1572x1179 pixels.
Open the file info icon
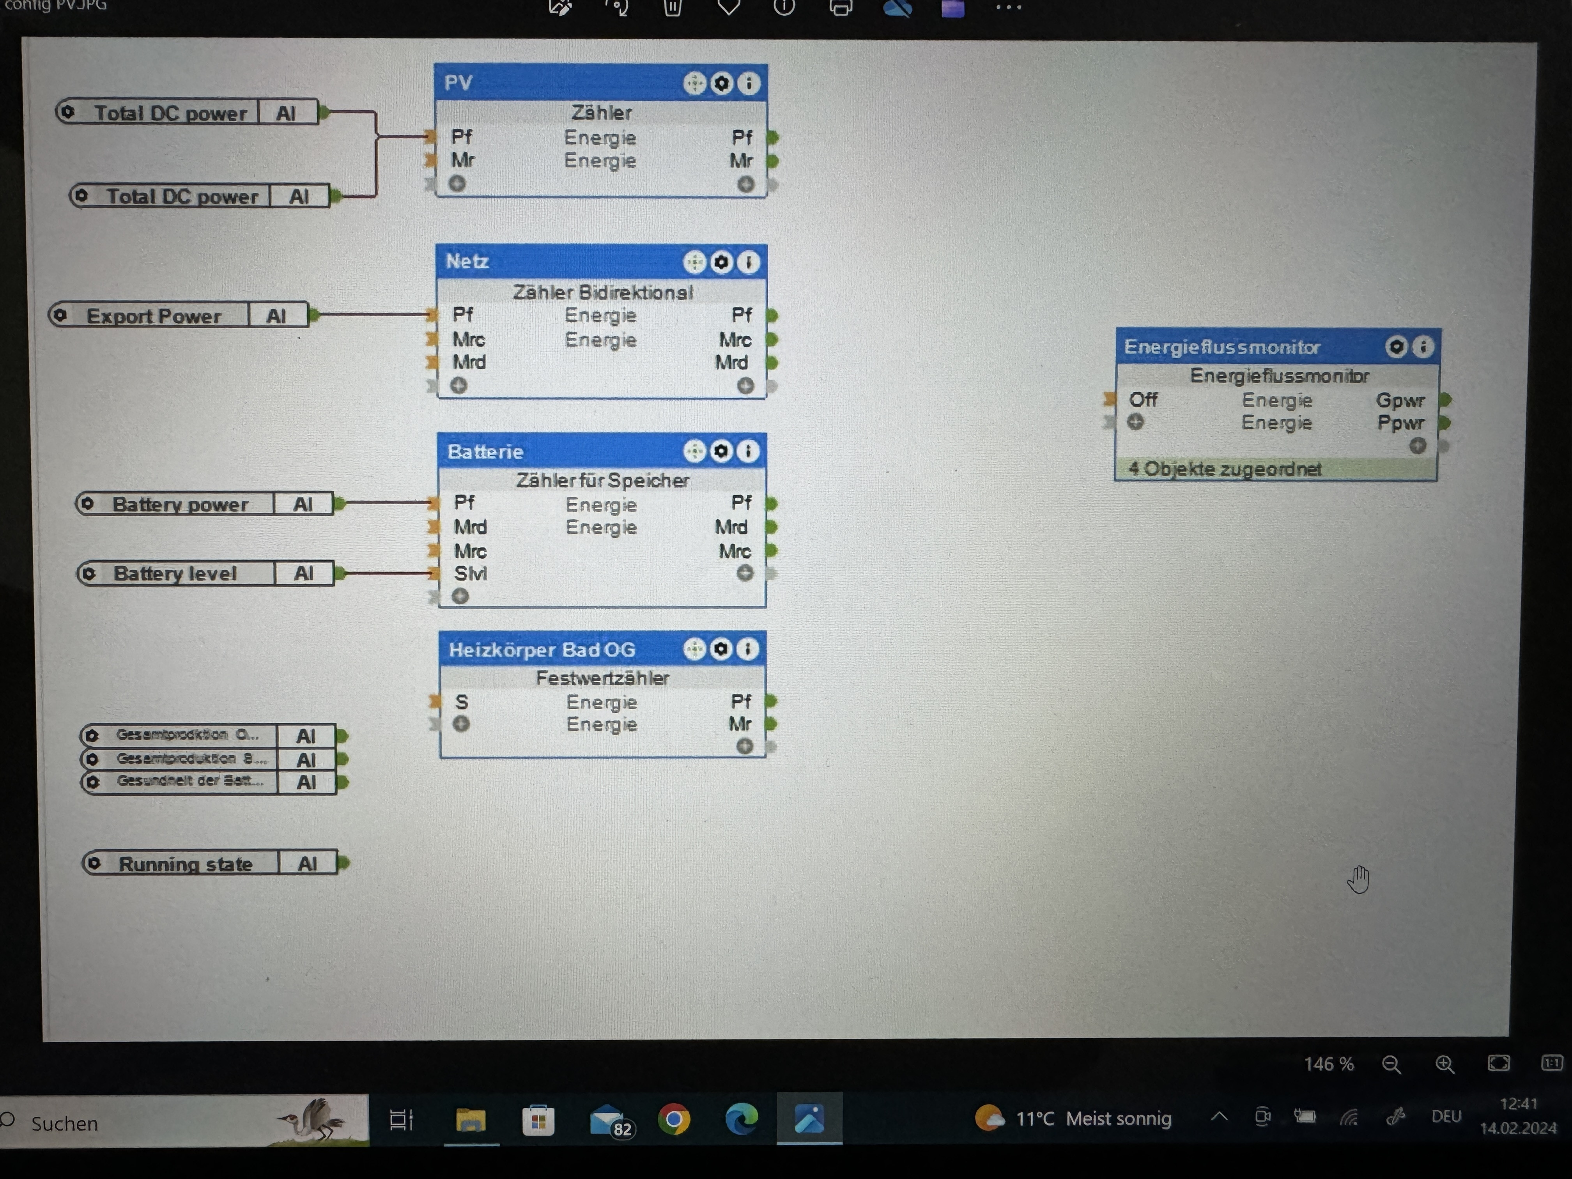tap(784, 8)
